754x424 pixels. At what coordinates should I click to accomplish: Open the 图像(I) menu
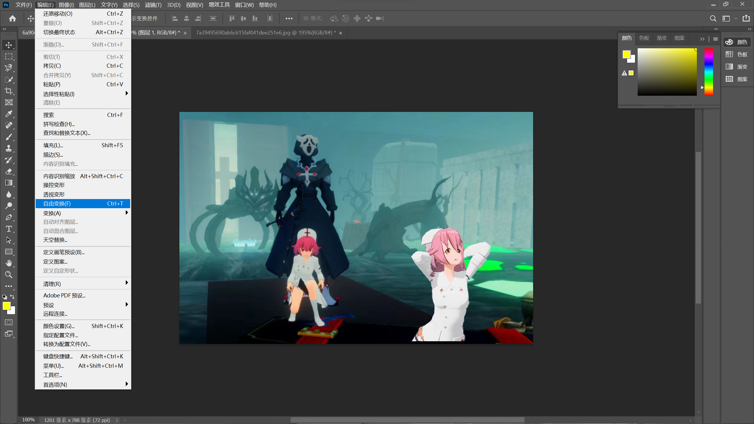(x=66, y=5)
